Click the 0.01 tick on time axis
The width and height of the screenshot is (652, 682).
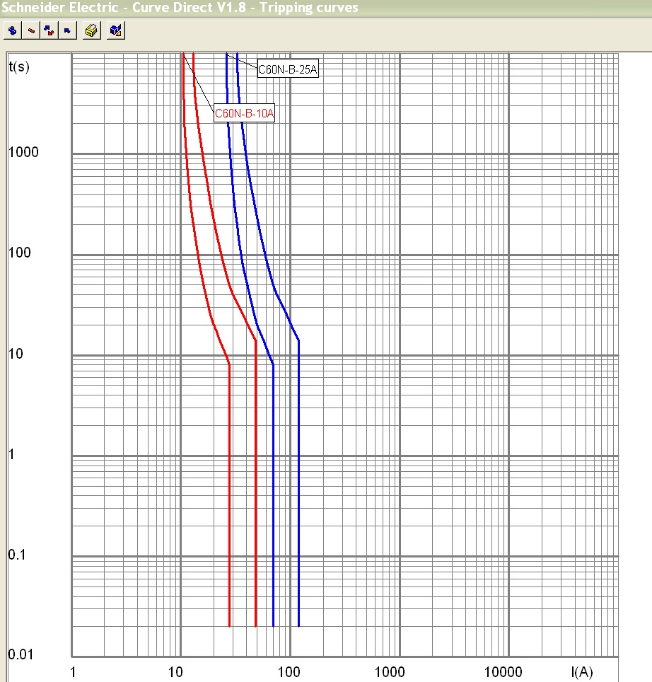click(x=21, y=654)
